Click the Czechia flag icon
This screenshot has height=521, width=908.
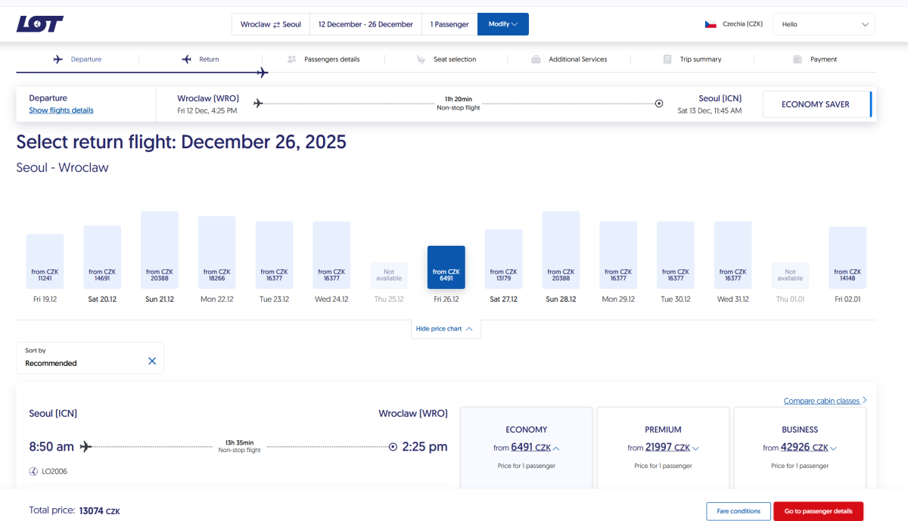pos(711,24)
